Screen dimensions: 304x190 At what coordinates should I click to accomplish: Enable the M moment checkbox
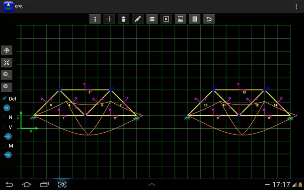(x=4, y=146)
